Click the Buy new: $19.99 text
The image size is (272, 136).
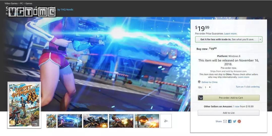pyautogui.click(x=207, y=49)
